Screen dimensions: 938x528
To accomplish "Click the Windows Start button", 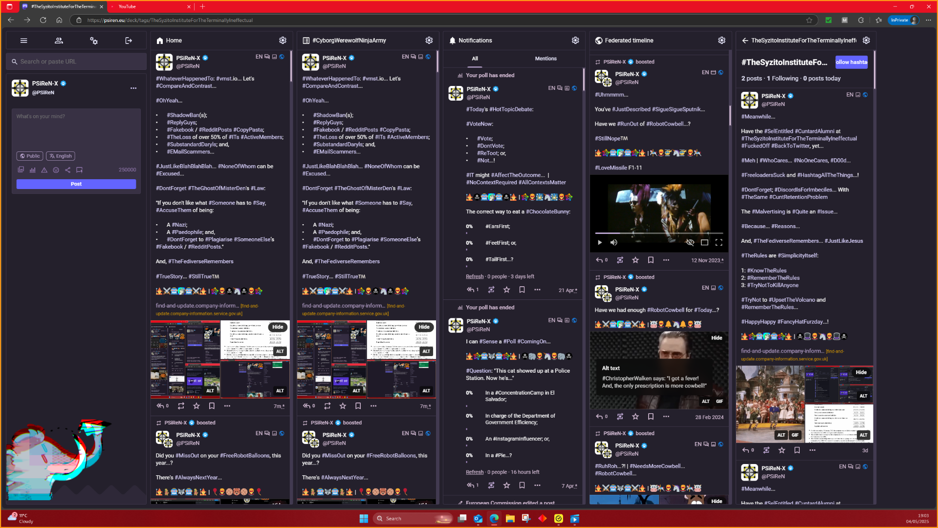I will coord(364,519).
